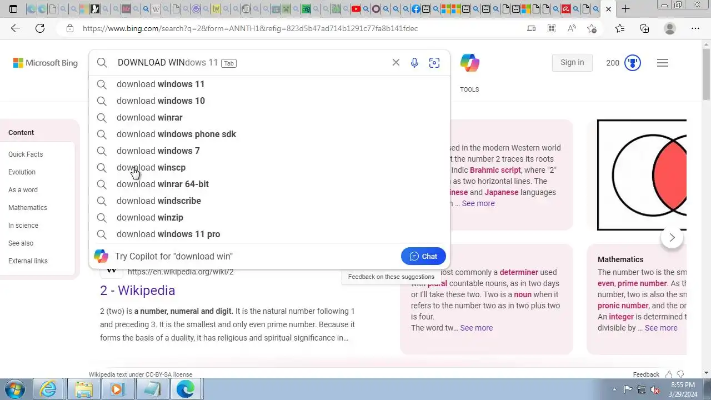Image resolution: width=711 pixels, height=400 pixels.
Task: Choose suggestion download windows 7
Action: click(269, 151)
